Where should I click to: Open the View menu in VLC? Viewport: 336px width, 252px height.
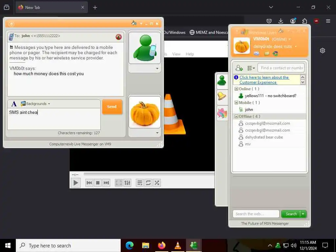[176, 54]
